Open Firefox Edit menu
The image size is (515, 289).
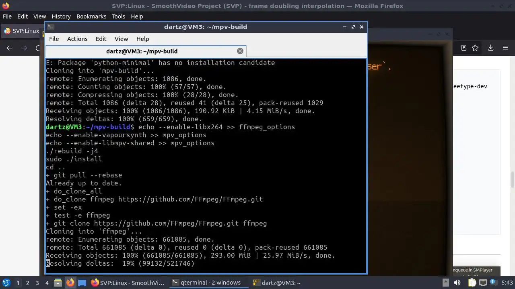23,16
